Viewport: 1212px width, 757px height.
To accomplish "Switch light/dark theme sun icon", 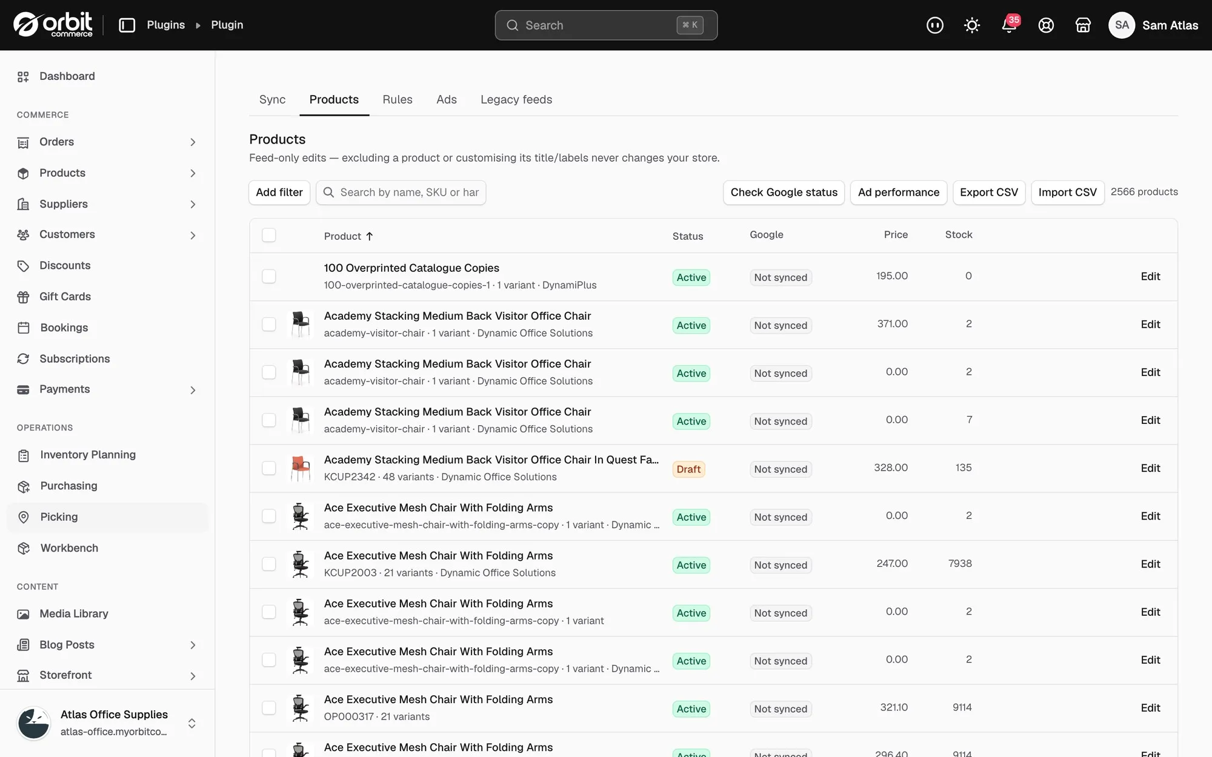I will click(x=971, y=25).
